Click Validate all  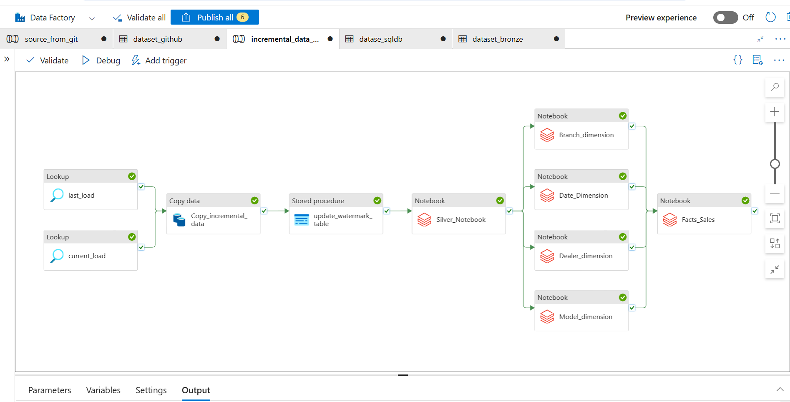click(139, 18)
